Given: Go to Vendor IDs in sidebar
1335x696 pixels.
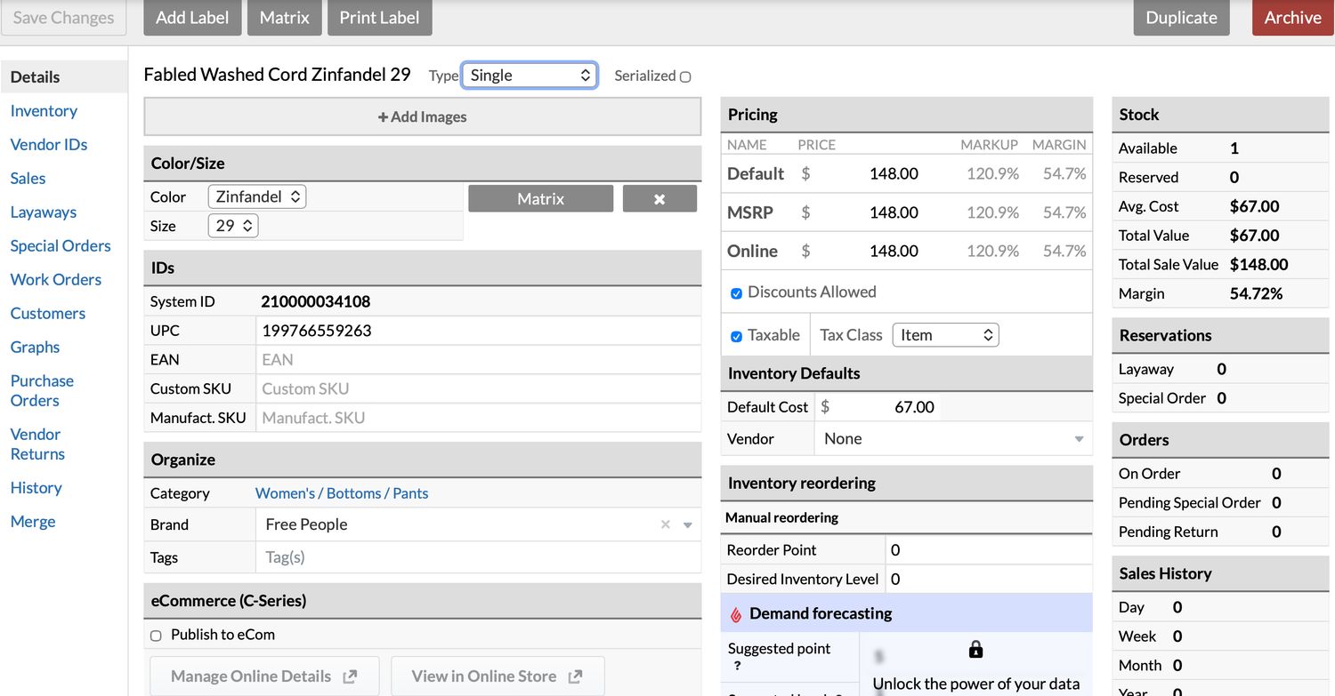Looking at the screenshot, I should tap(49, 145).
